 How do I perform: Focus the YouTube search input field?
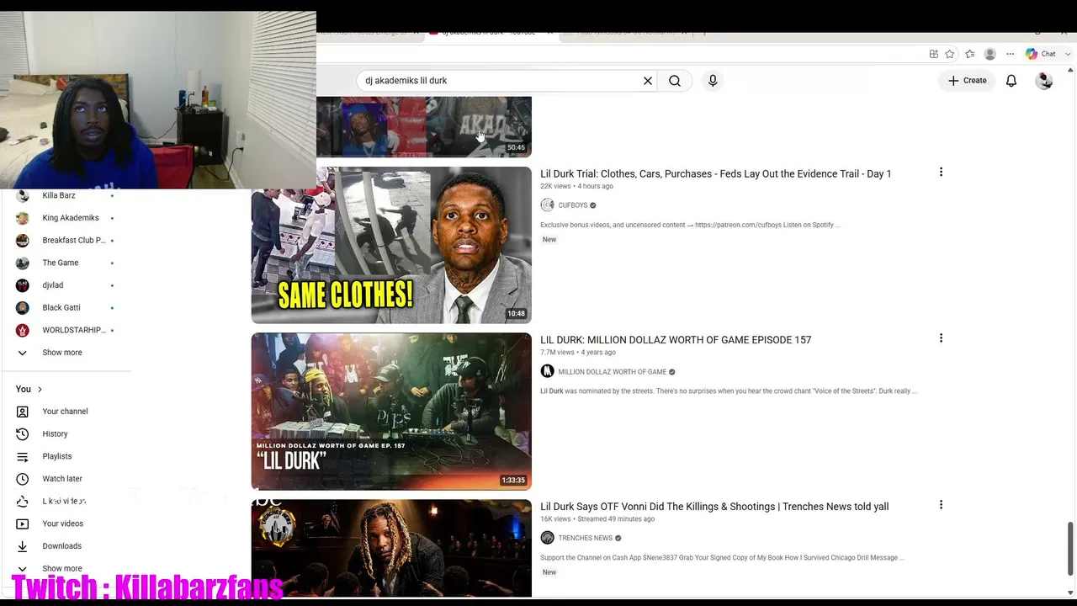coord(499,81)
